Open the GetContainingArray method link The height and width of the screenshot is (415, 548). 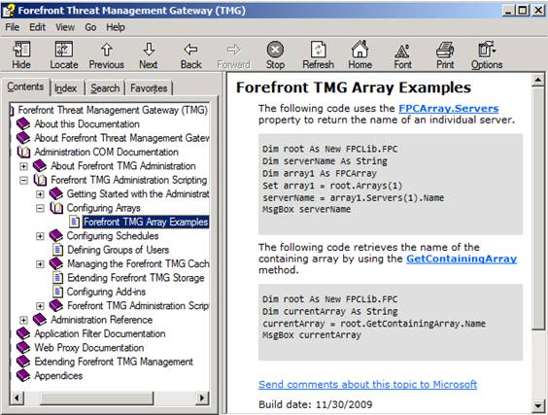(462, 259)
